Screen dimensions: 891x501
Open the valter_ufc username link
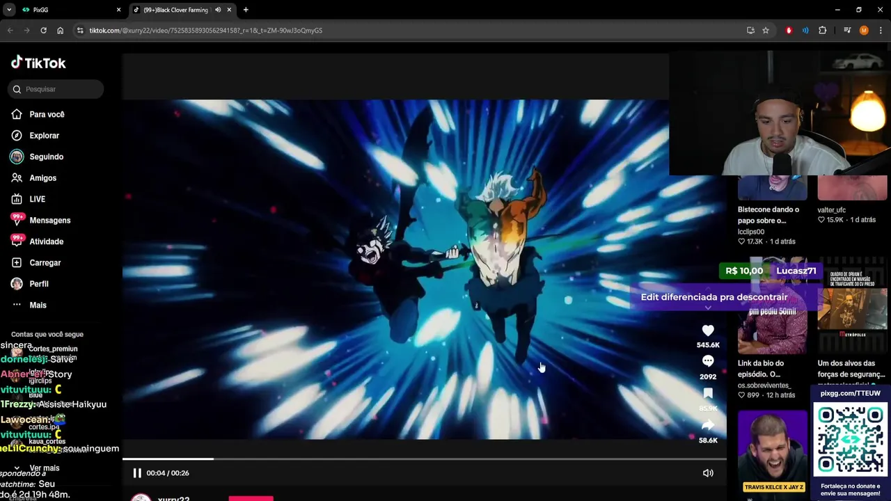pos(832,210)
